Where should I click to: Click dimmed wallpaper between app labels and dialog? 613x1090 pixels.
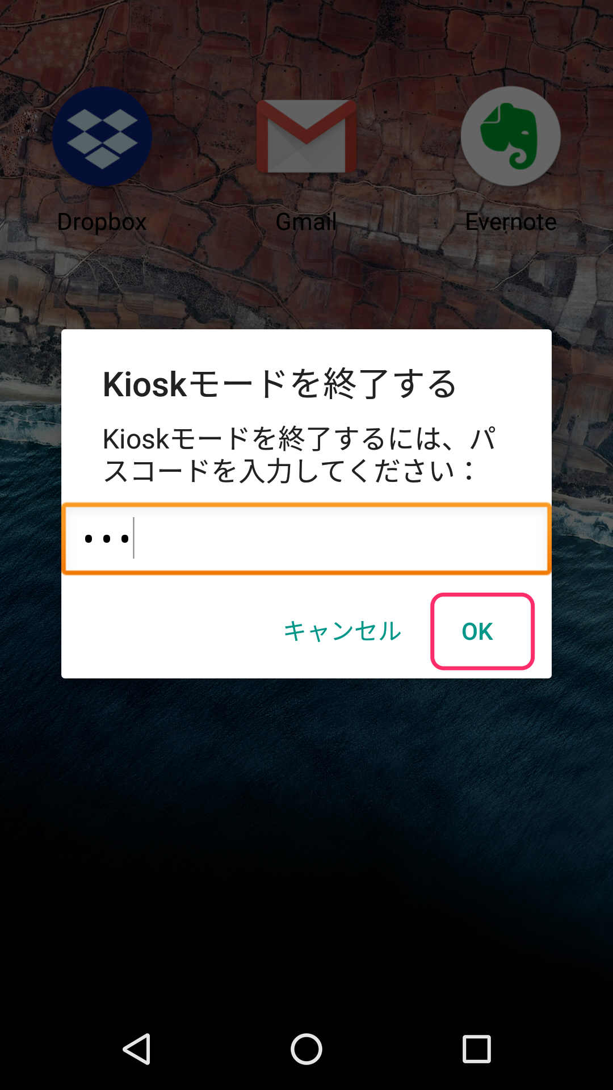306,281
